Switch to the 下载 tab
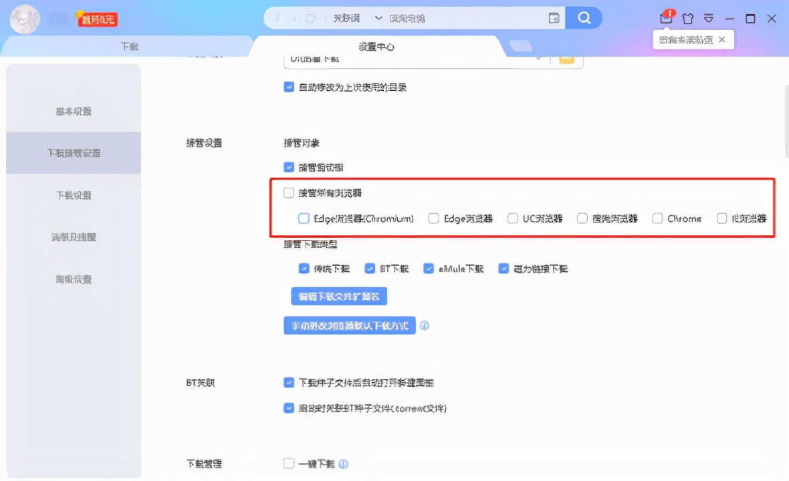 click(x=129, y=46)
